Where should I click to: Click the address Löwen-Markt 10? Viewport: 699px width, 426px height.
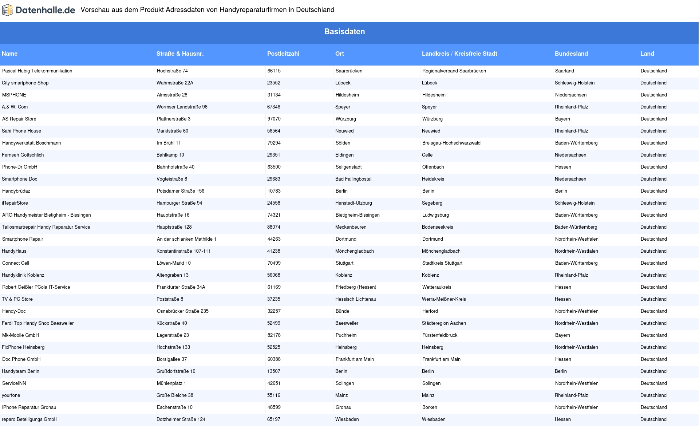[x=174, y=263]
